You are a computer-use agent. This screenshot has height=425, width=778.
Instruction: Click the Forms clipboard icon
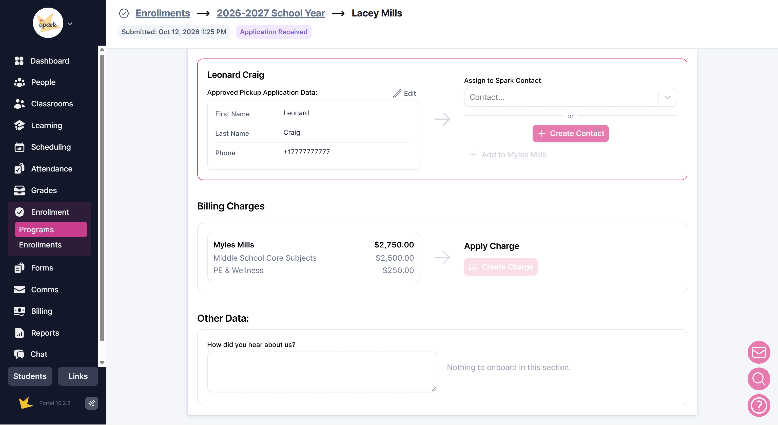(x=19, y=268)
